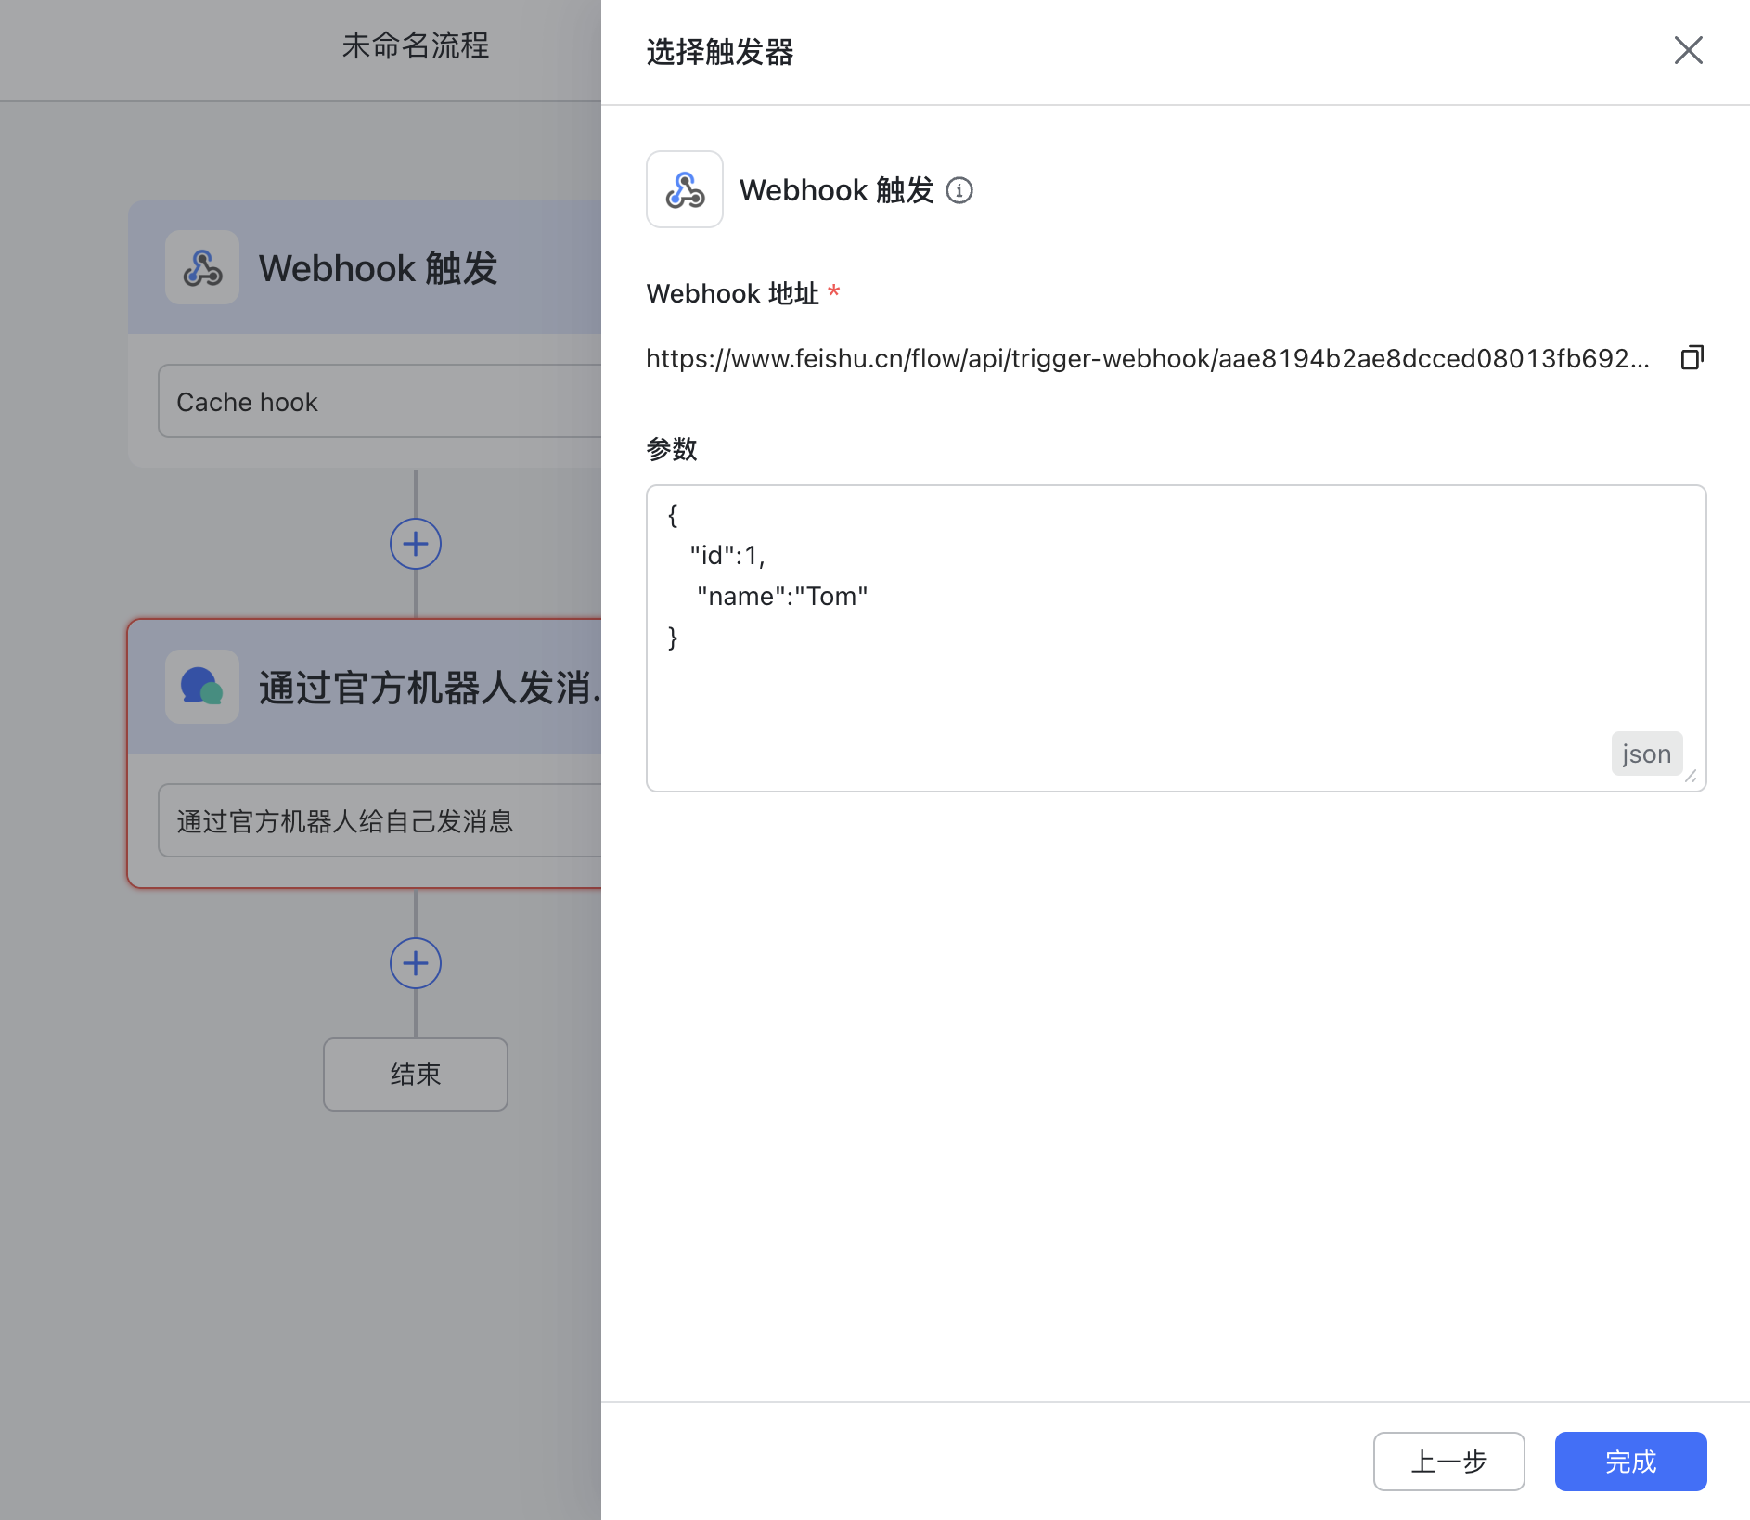
Task: Click the "id":1, line in editor
Action: click(x=727, y=555)
